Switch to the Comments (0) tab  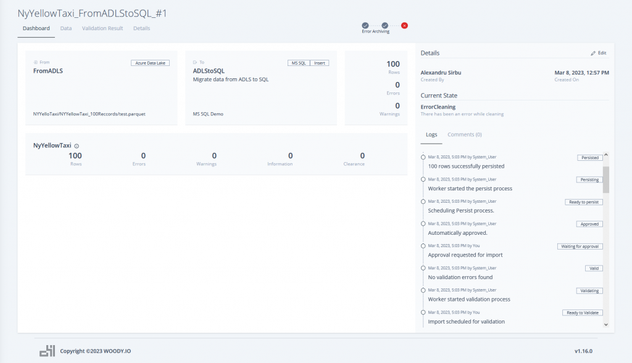pos(464,134)
